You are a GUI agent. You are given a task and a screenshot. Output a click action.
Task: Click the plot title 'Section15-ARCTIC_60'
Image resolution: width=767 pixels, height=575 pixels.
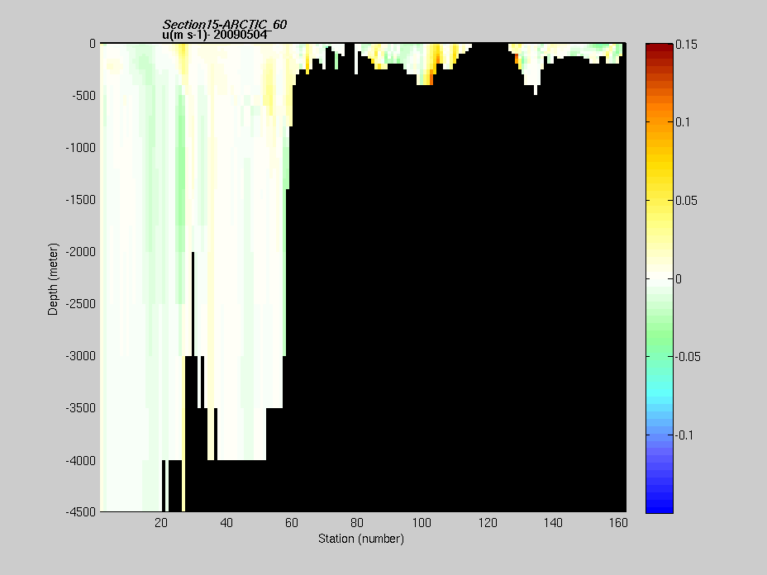click(225, 25)
